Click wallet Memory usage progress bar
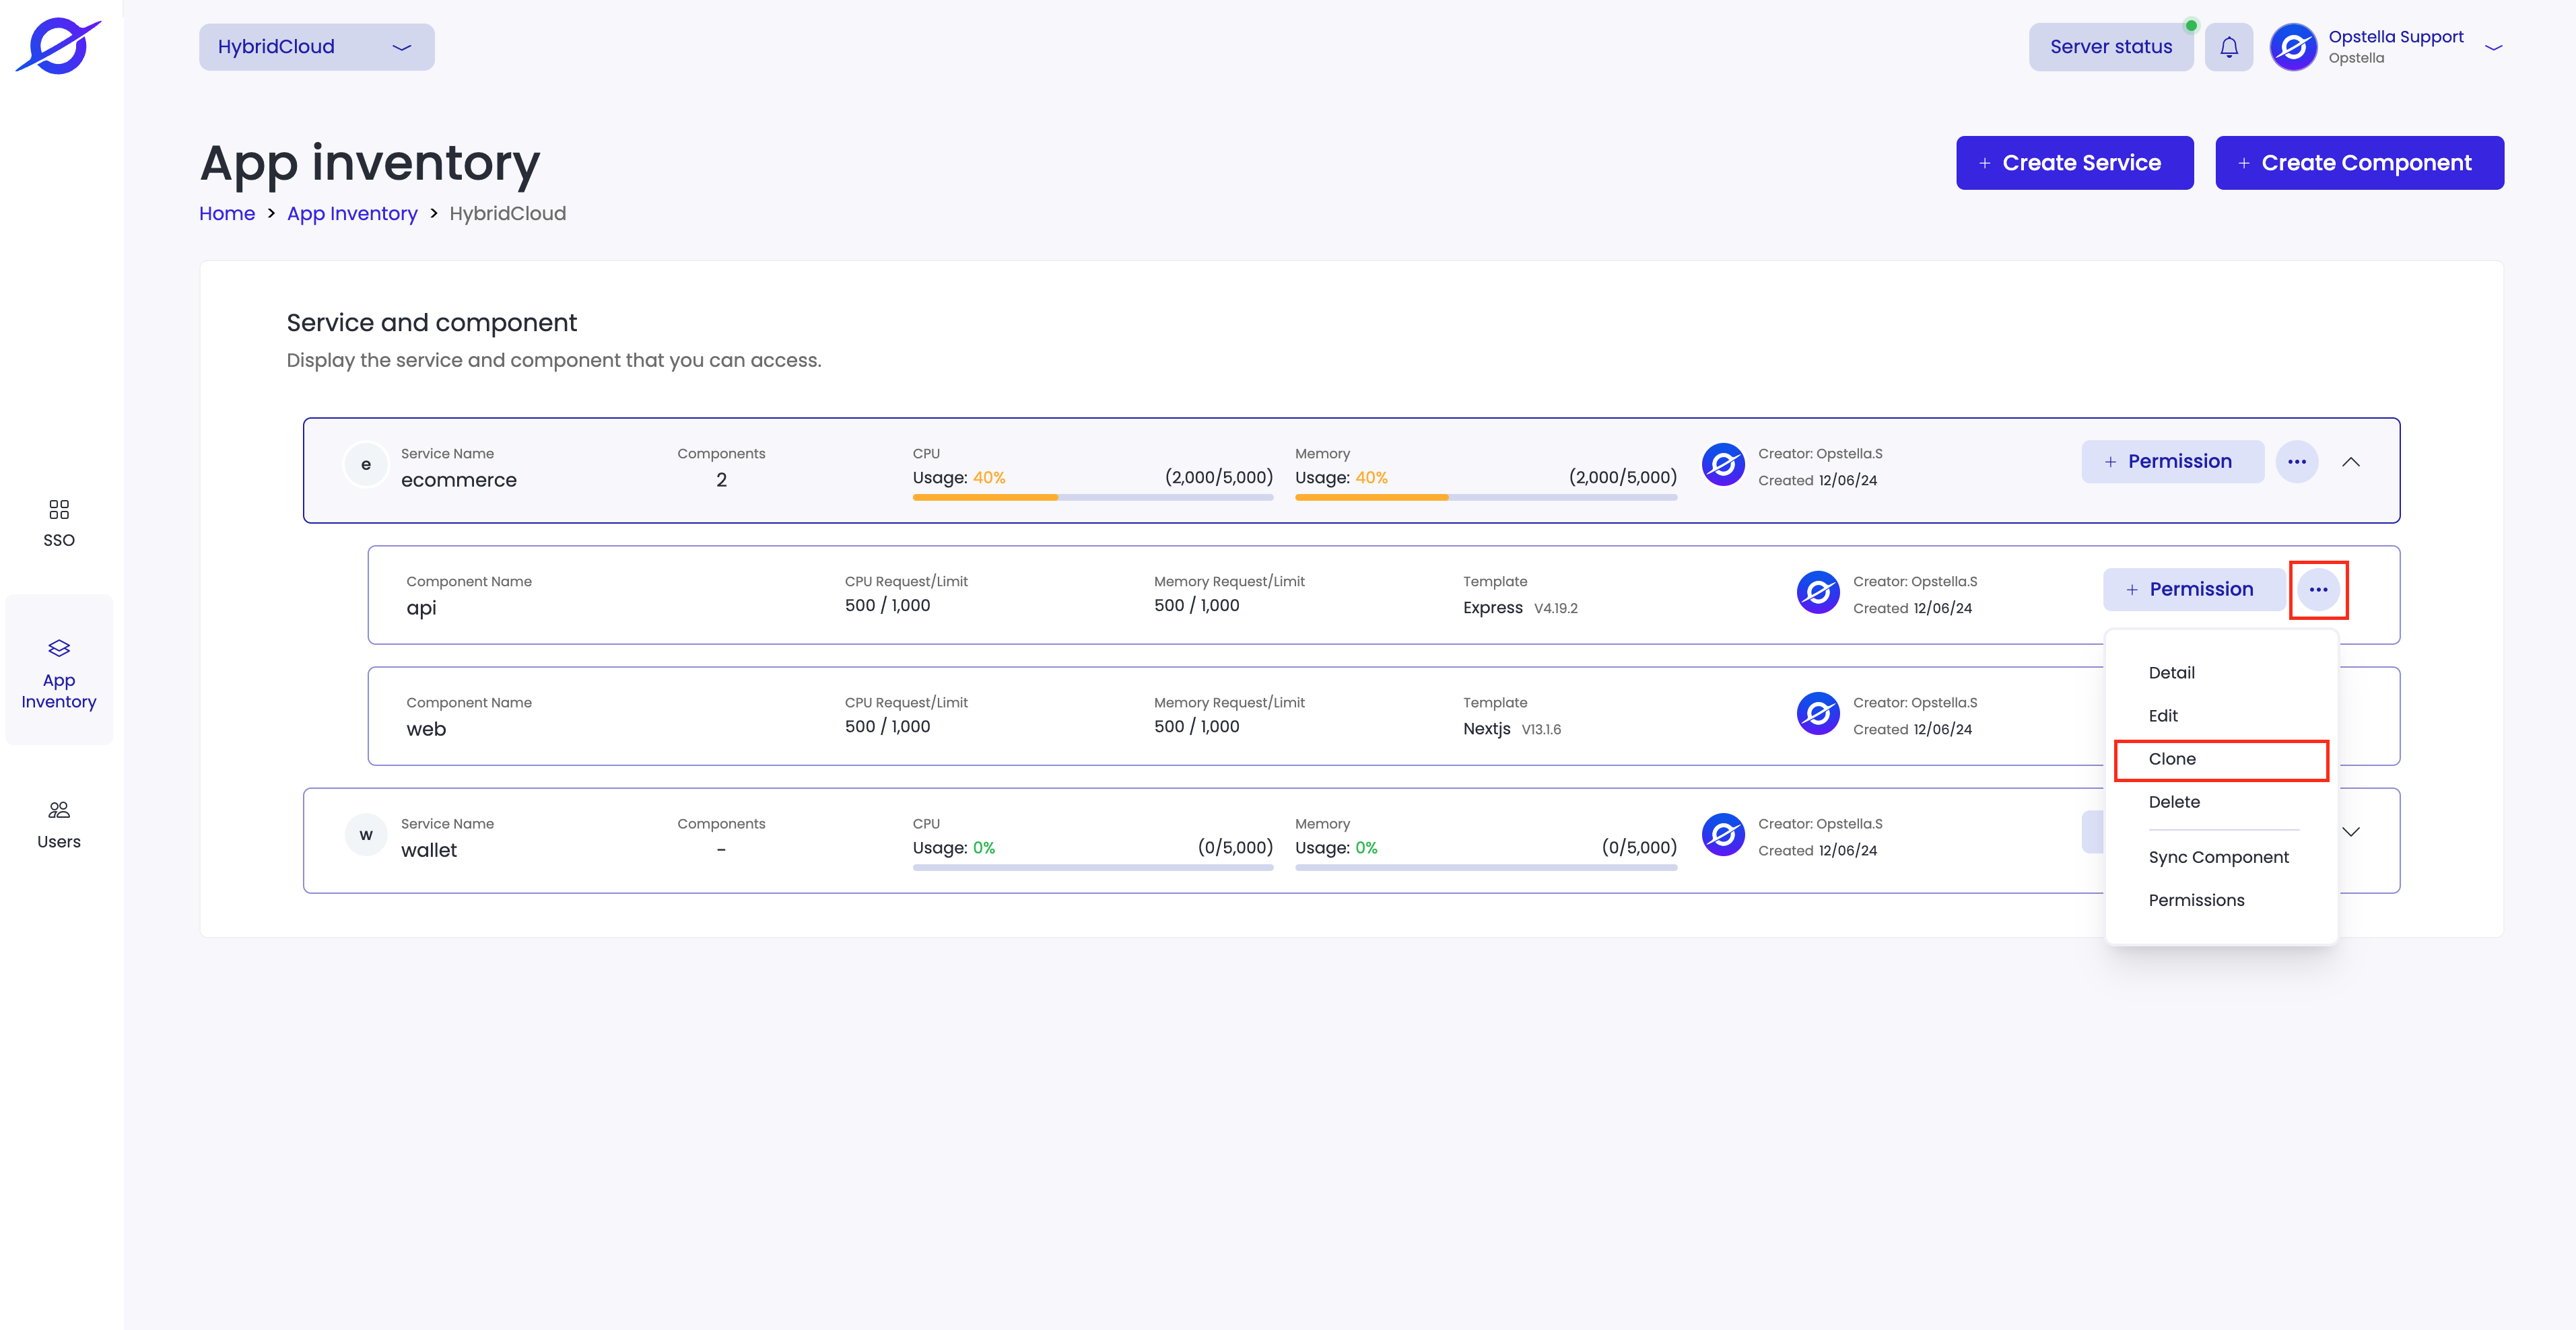Image resolution: width=2576 pixels, height=1330 pixels. (x=1486, y=867)
